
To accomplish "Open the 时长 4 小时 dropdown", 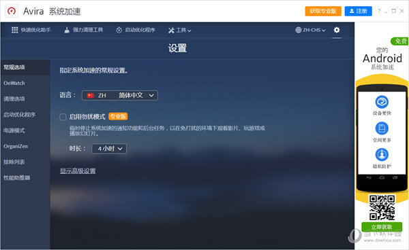I will (109, 149).
